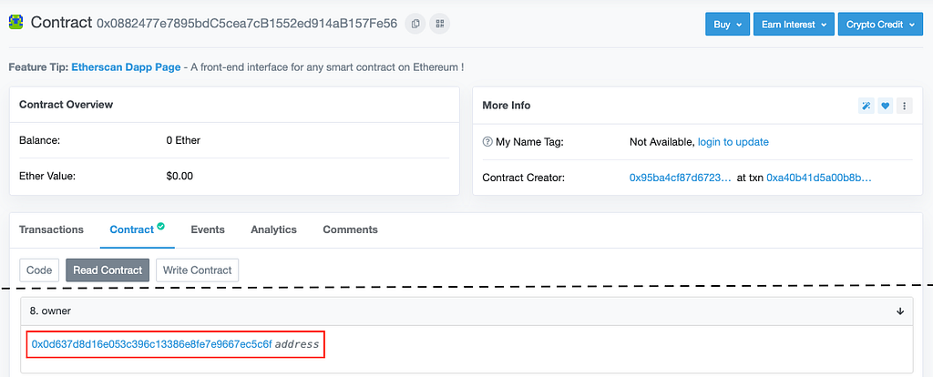This screenshot has height=377, width=933.
Task: Open the Buy dropdown
Action: (x=727, y=25)
